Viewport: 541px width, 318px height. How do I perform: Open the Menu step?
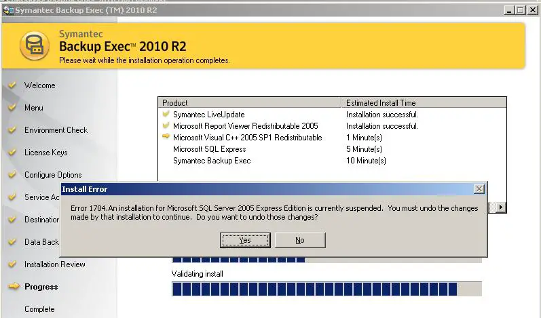coord(34,108)
